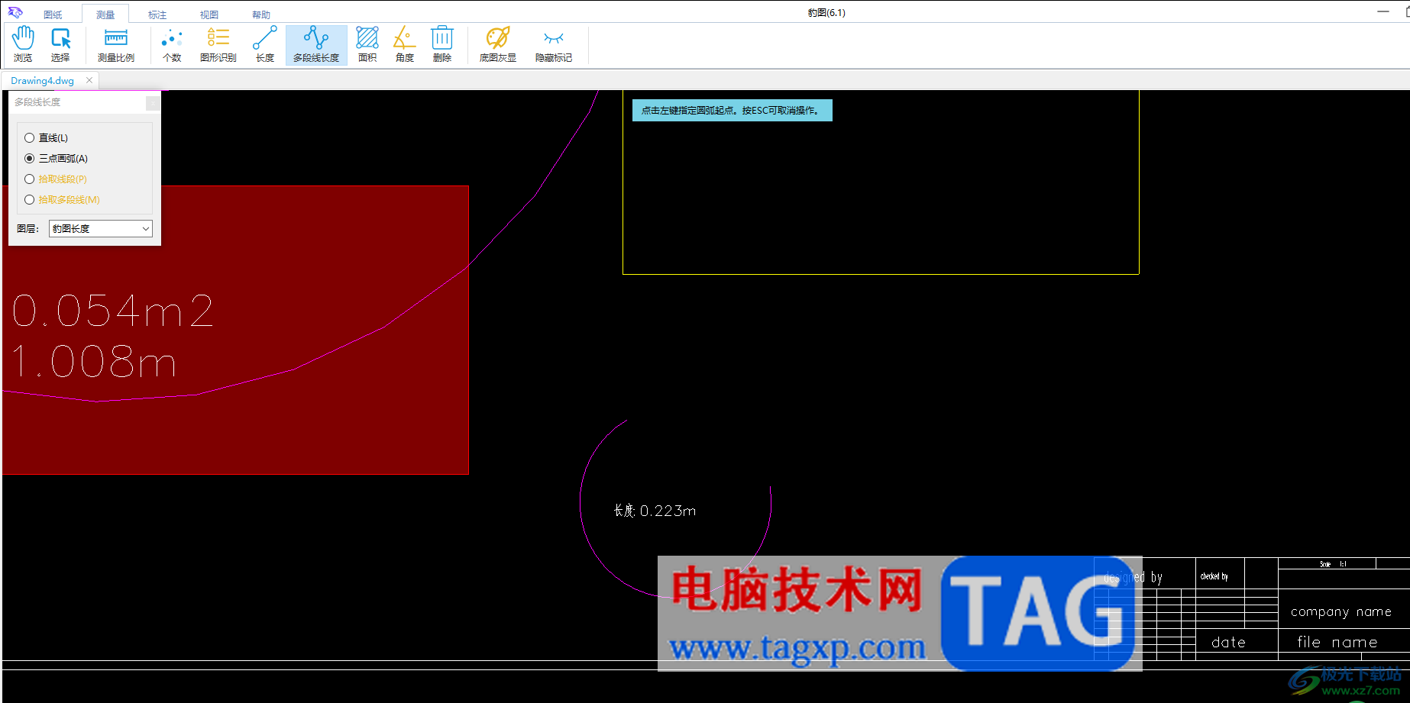The height and width of the screenshot is (703, 1410).
Task: Select the Drawing4.dwg document tab
Action: [x=43, y=80]
